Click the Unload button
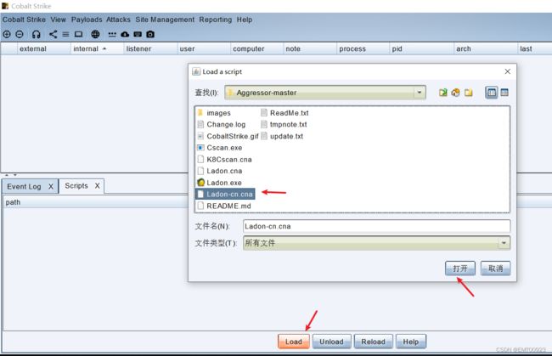552x356 pixels. click(331, 342)
